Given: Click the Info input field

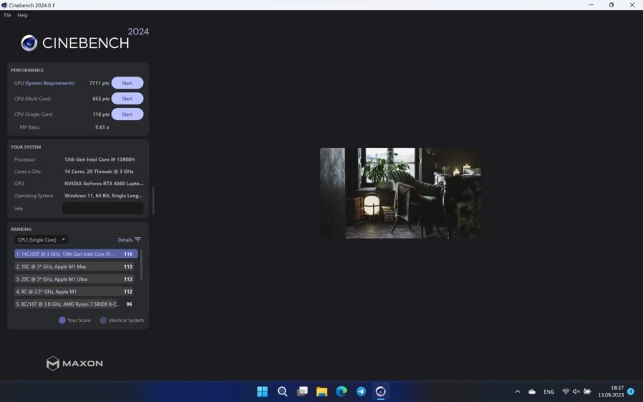Looking at the screenshot, I should pos(102,208).
